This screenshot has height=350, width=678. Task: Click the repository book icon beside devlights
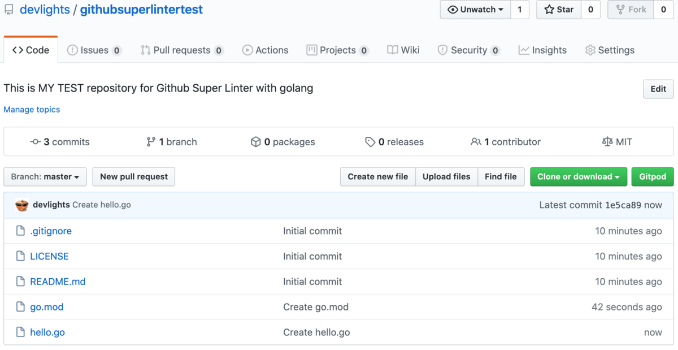tap(9, 10)
